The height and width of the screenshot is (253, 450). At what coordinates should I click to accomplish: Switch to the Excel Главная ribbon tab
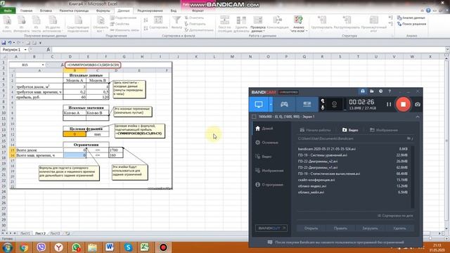(27, 11)
